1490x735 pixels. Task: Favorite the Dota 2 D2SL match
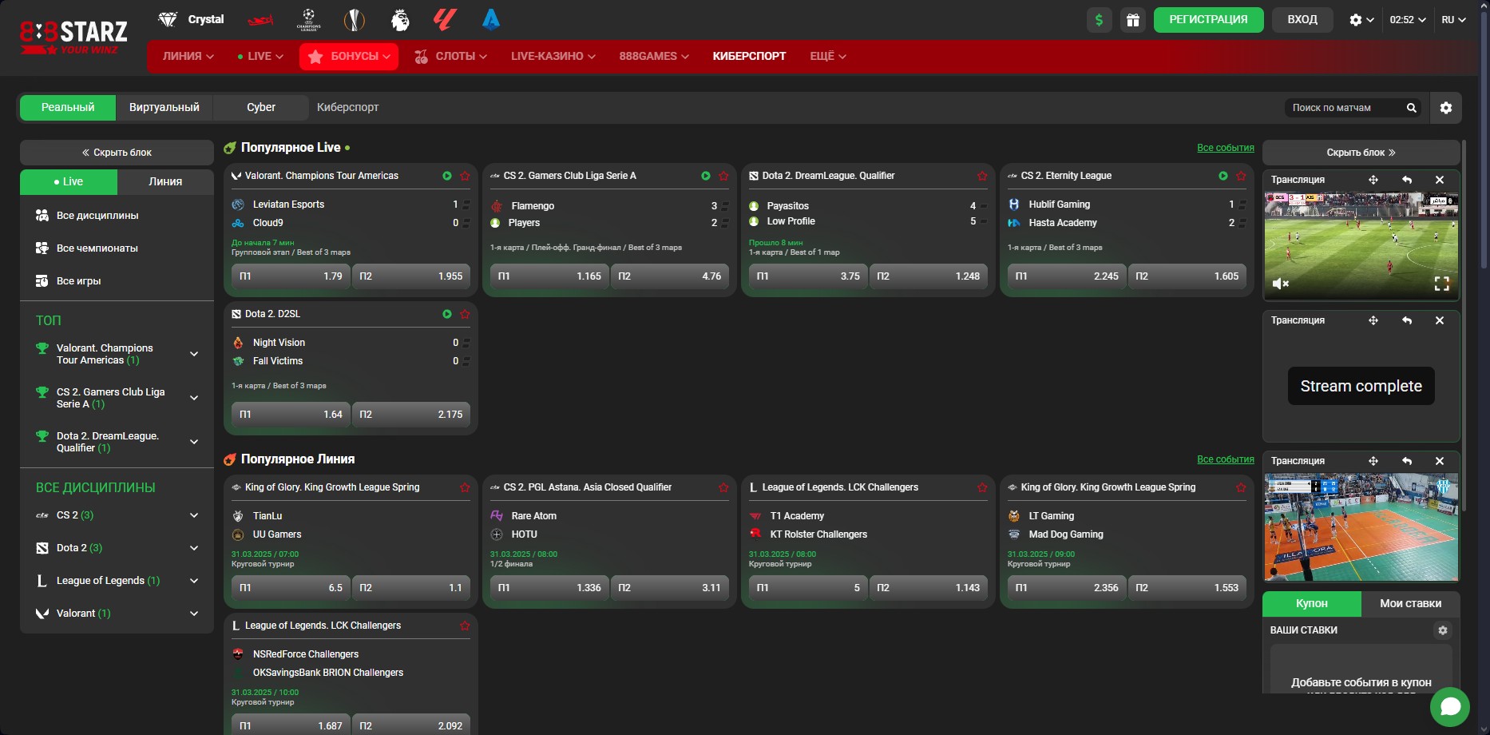[x=465, y=314]
